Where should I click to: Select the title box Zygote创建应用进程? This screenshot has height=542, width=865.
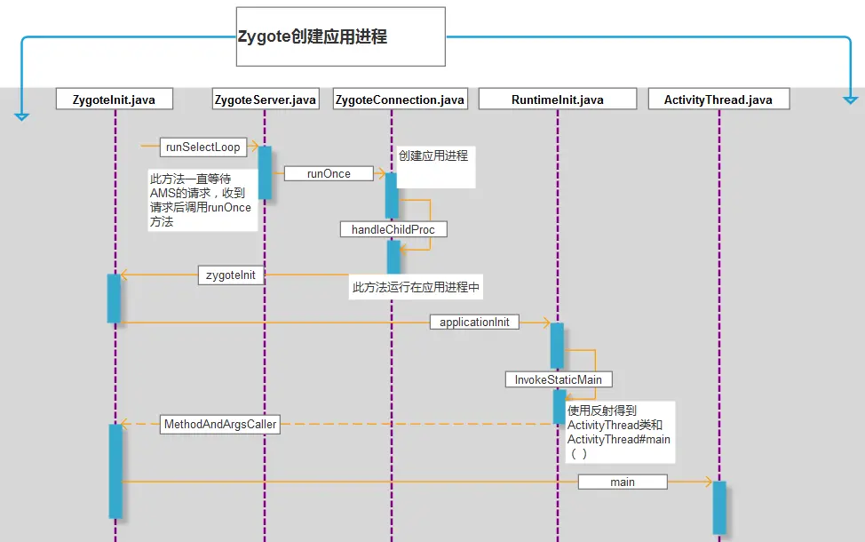coord(340,36)
